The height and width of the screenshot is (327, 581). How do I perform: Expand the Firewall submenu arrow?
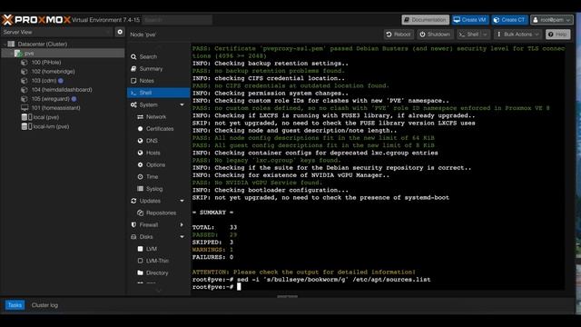pyautogui.click(x=182, y=224)
